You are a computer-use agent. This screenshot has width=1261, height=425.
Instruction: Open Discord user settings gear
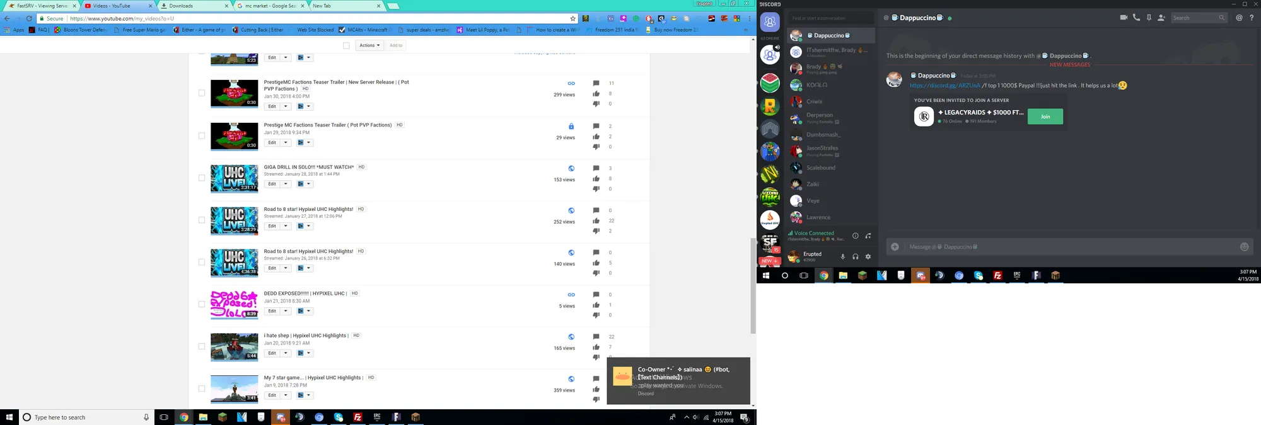(868, 257)
